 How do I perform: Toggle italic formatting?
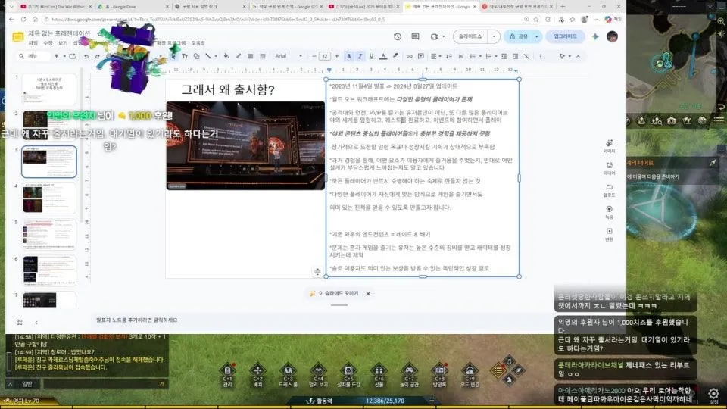click(360, 56)
